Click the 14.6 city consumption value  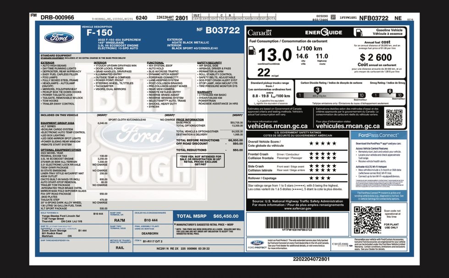click(x=302, y=56)
